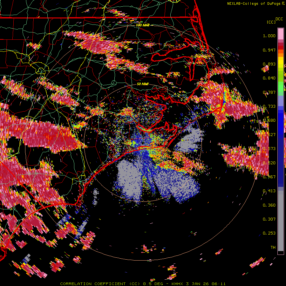The width and height of the screenshot is (286, 286).
Task: Click the 0.733 value on the color scale
Action: (269, 106)
